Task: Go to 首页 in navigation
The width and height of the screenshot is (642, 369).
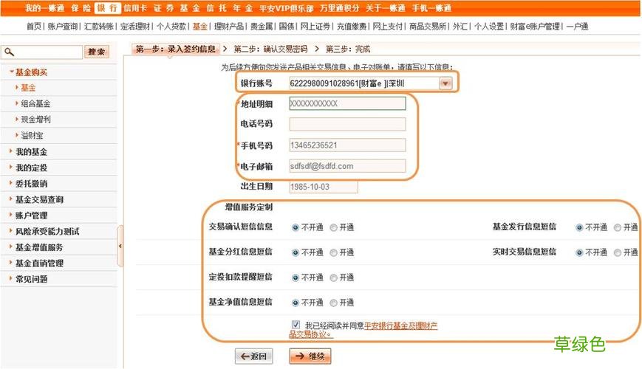Action: click(34, 27)
